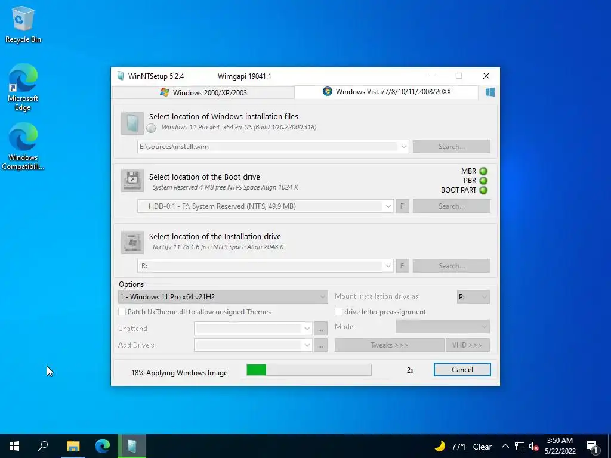
Task: Expand the Boot drive HDD-0:1 dropdown
Action: point(388,206)
